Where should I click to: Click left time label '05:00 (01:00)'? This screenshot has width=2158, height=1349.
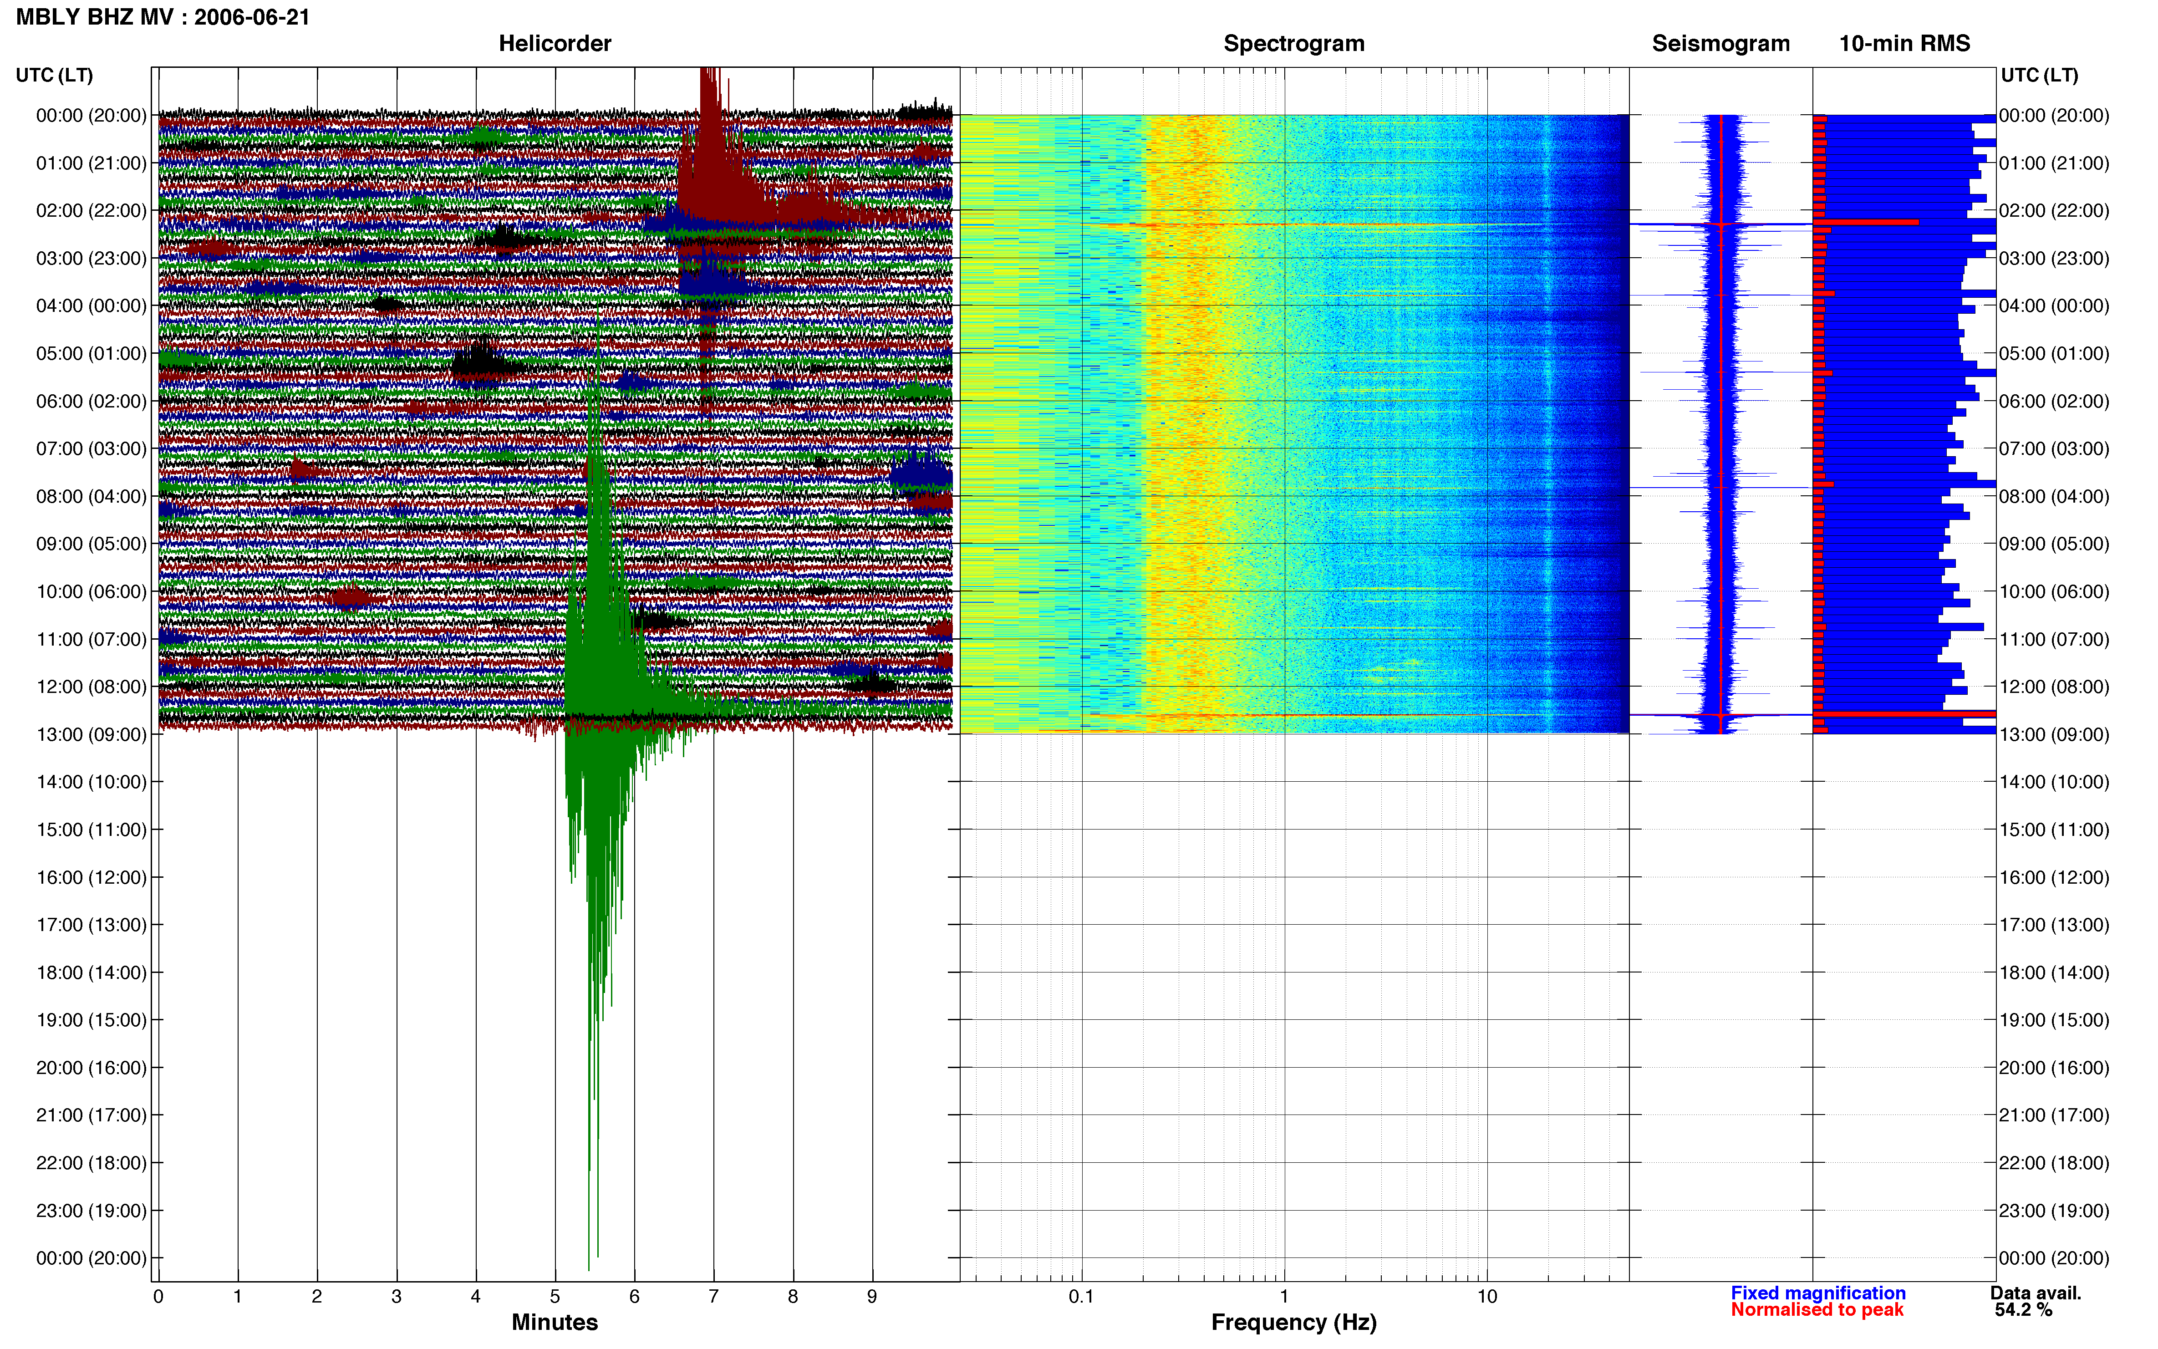tap(91, 353)
